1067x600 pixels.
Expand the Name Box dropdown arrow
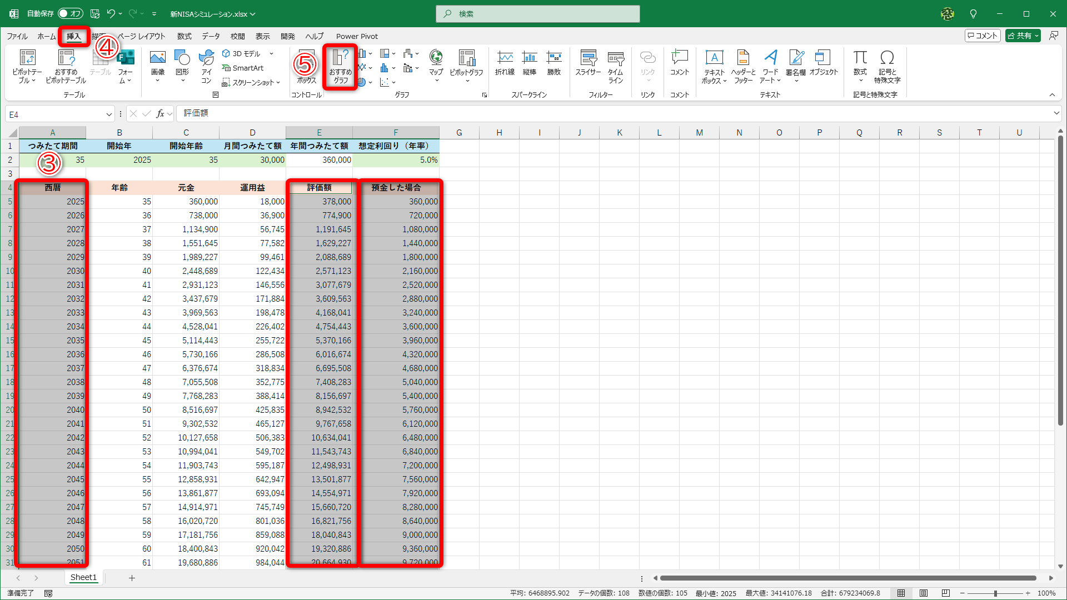click(109, 114)
